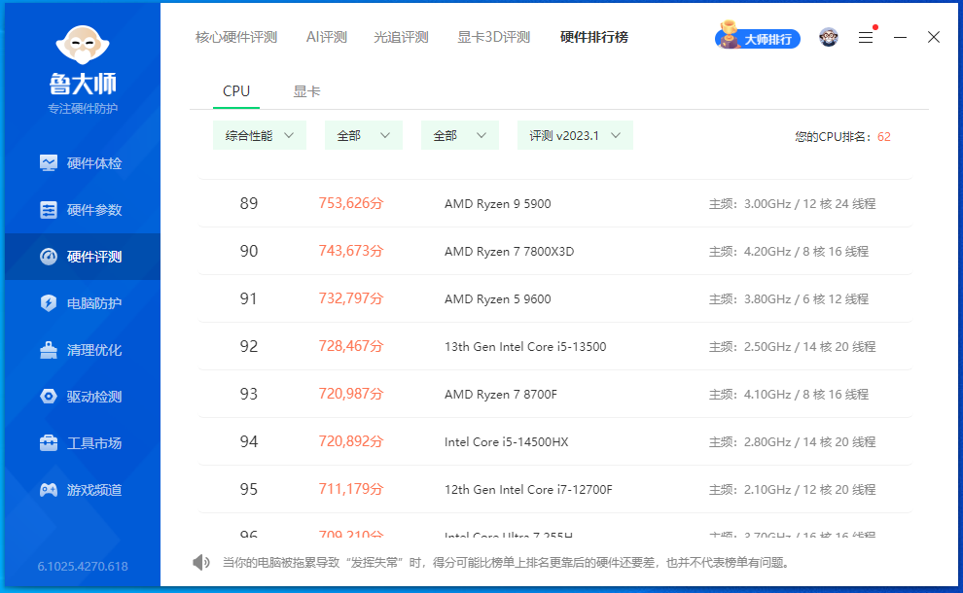The image size is (963, 593).
Task: Select the AMD Ryzen 7 8700F row
Action: (x=555, y=394)
